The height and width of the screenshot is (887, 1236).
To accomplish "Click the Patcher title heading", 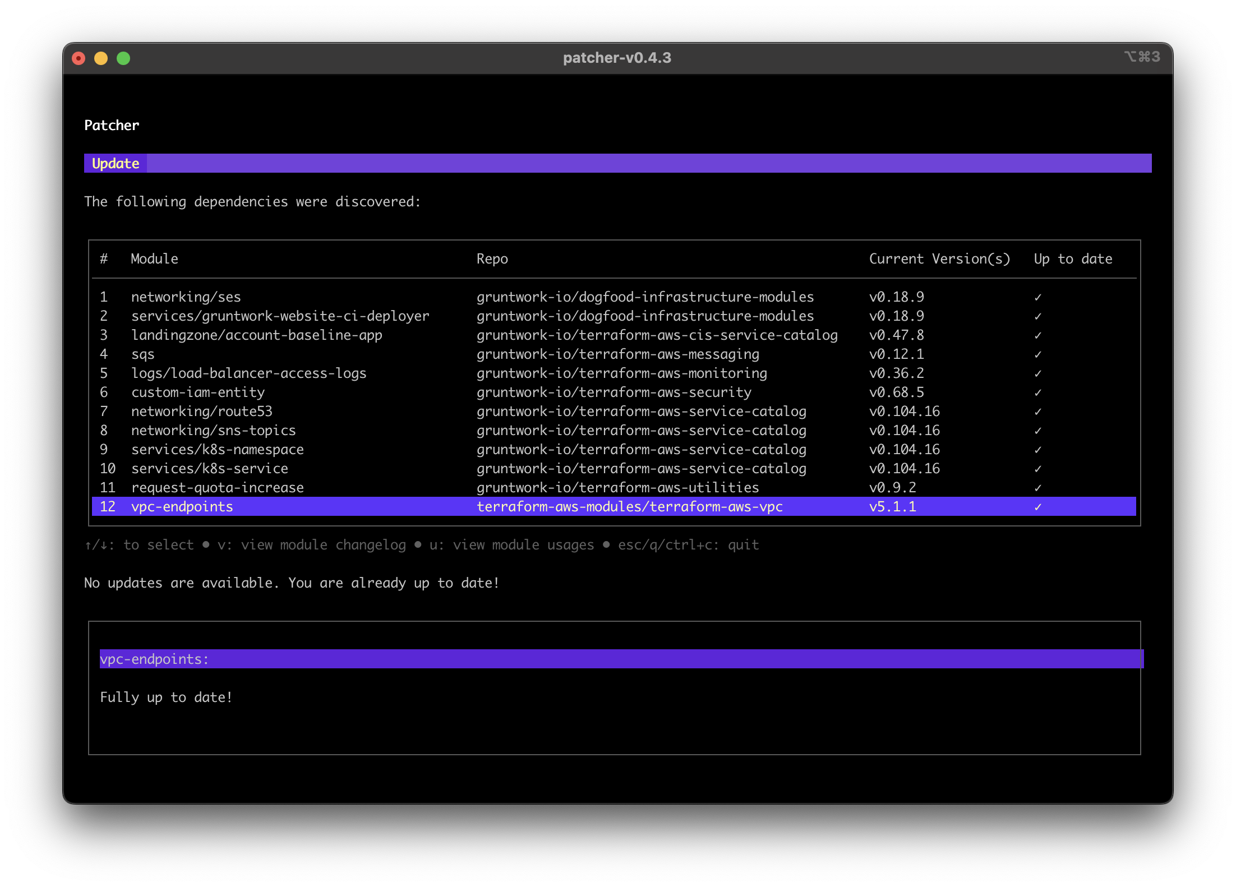I will coord(111,125).
